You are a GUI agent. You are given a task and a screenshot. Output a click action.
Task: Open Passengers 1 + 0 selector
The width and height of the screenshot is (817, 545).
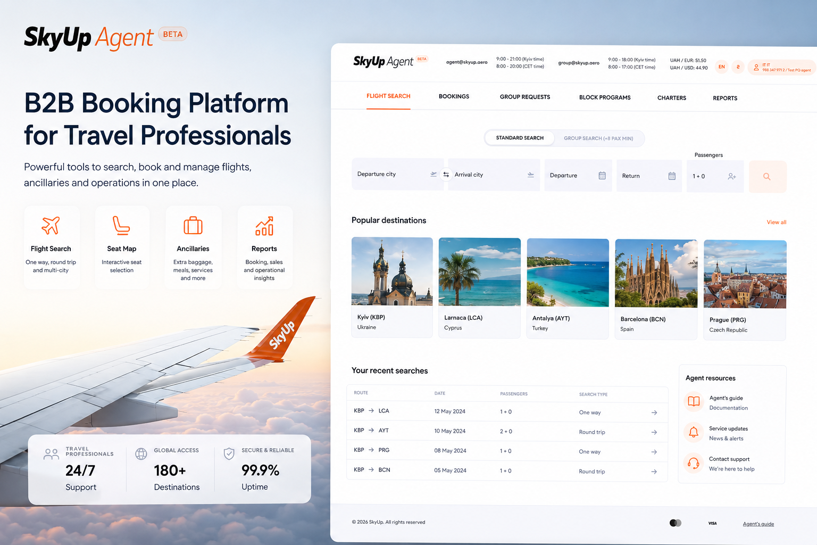[715, 176]
